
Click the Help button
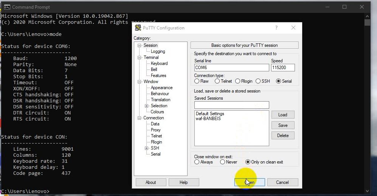pyautogui.click(x=184, y=182)
